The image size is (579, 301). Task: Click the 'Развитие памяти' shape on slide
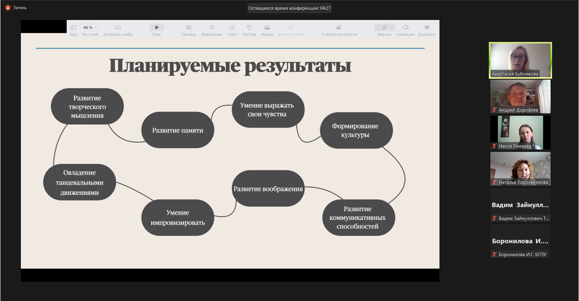[x=177, y=130]
